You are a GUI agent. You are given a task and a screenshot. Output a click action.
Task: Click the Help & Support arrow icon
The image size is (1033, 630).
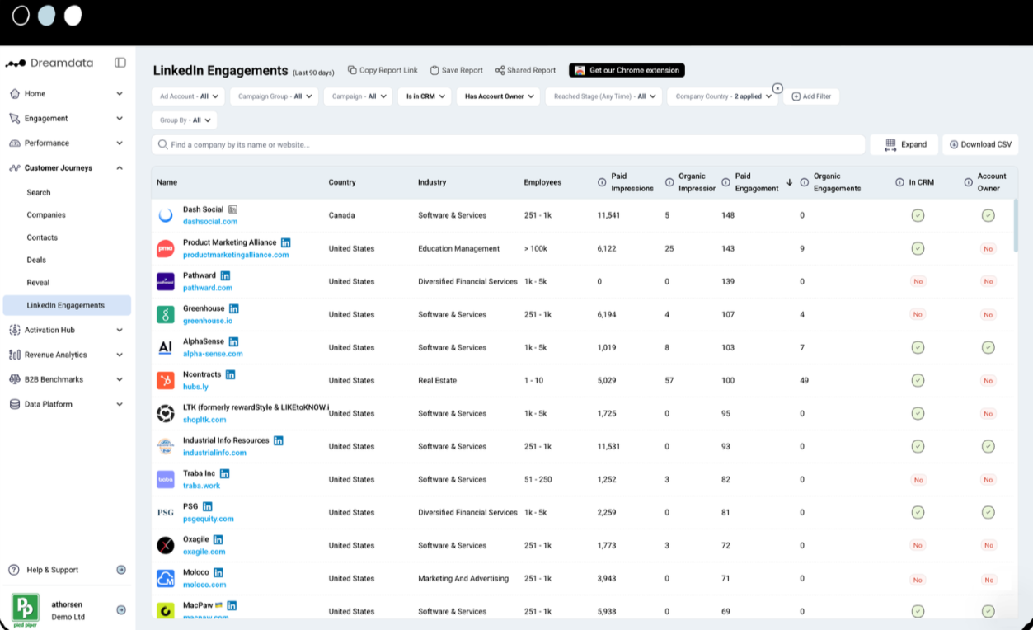121,570
